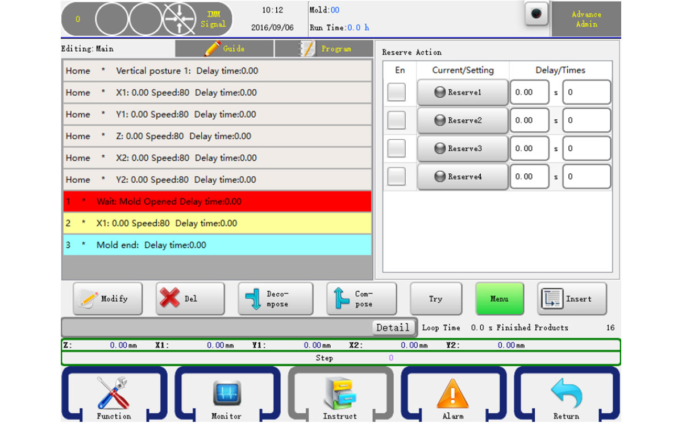
Task: Click the Return arrow icon
Action: pyautogui.click(x=566, y=393)
